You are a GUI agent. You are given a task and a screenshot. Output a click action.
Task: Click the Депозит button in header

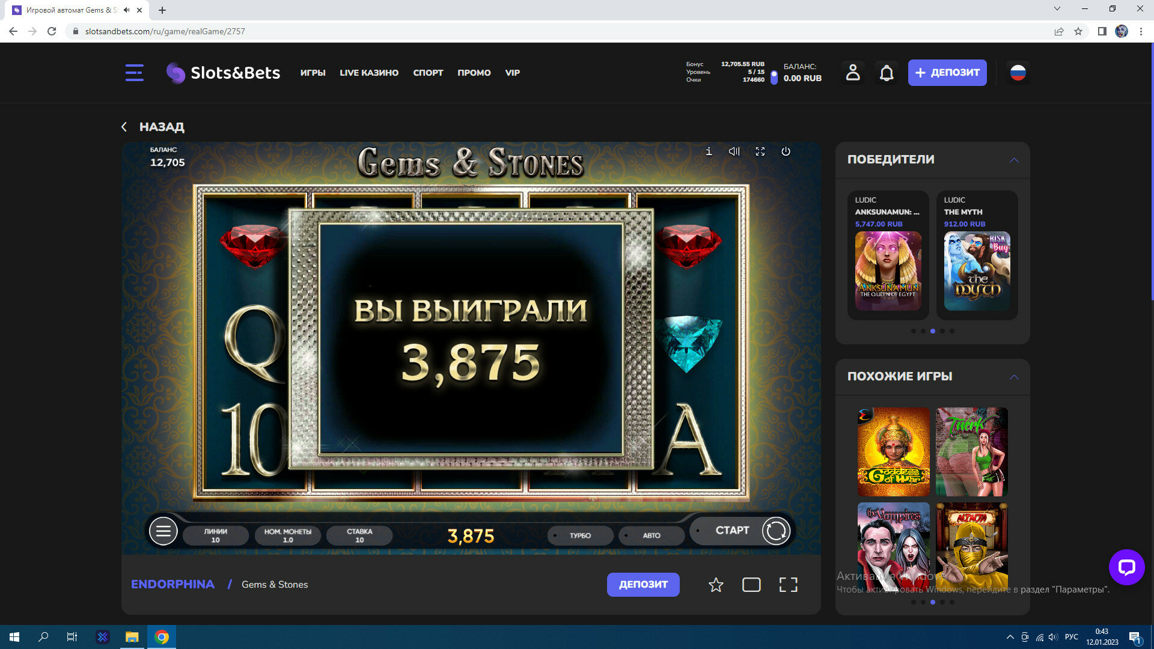click(947, 73)
